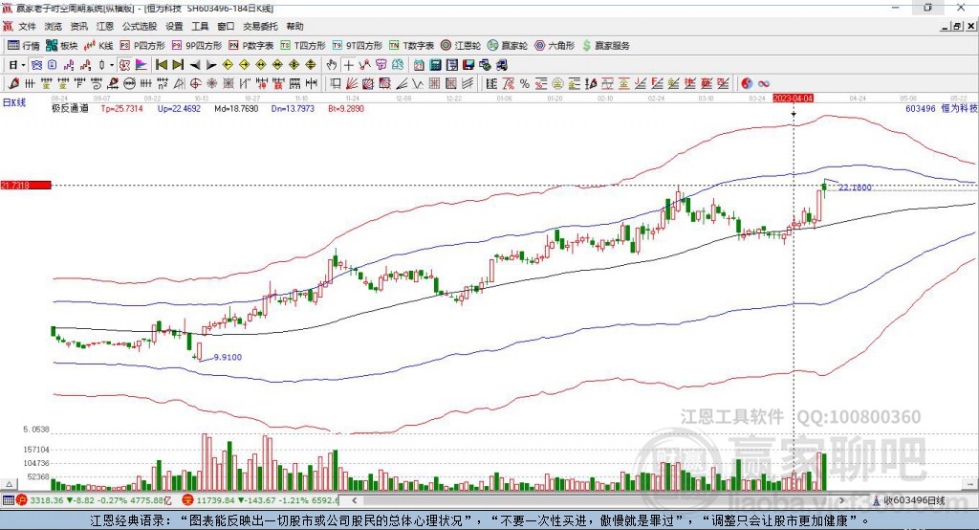Open the 行情 market quotes view
Screen dimensions: 979x530
pos(23,46)
